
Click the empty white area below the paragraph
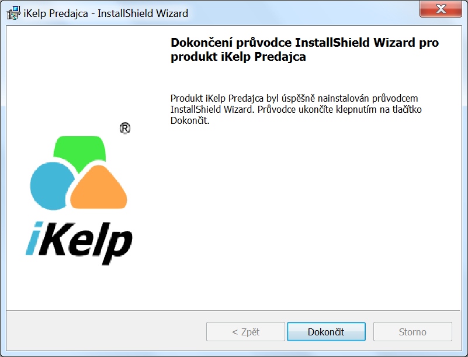[x=310, y=215]
